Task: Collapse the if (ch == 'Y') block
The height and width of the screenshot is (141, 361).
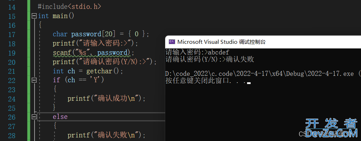Action: [34, 80]
